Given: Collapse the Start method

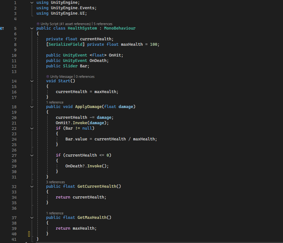Looking at the screenshot, I should point(32,81).
